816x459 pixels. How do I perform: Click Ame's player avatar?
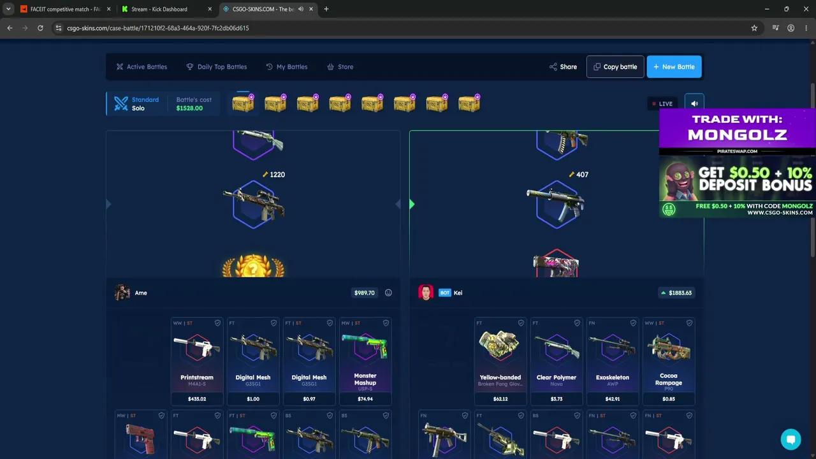click(122, 293)
